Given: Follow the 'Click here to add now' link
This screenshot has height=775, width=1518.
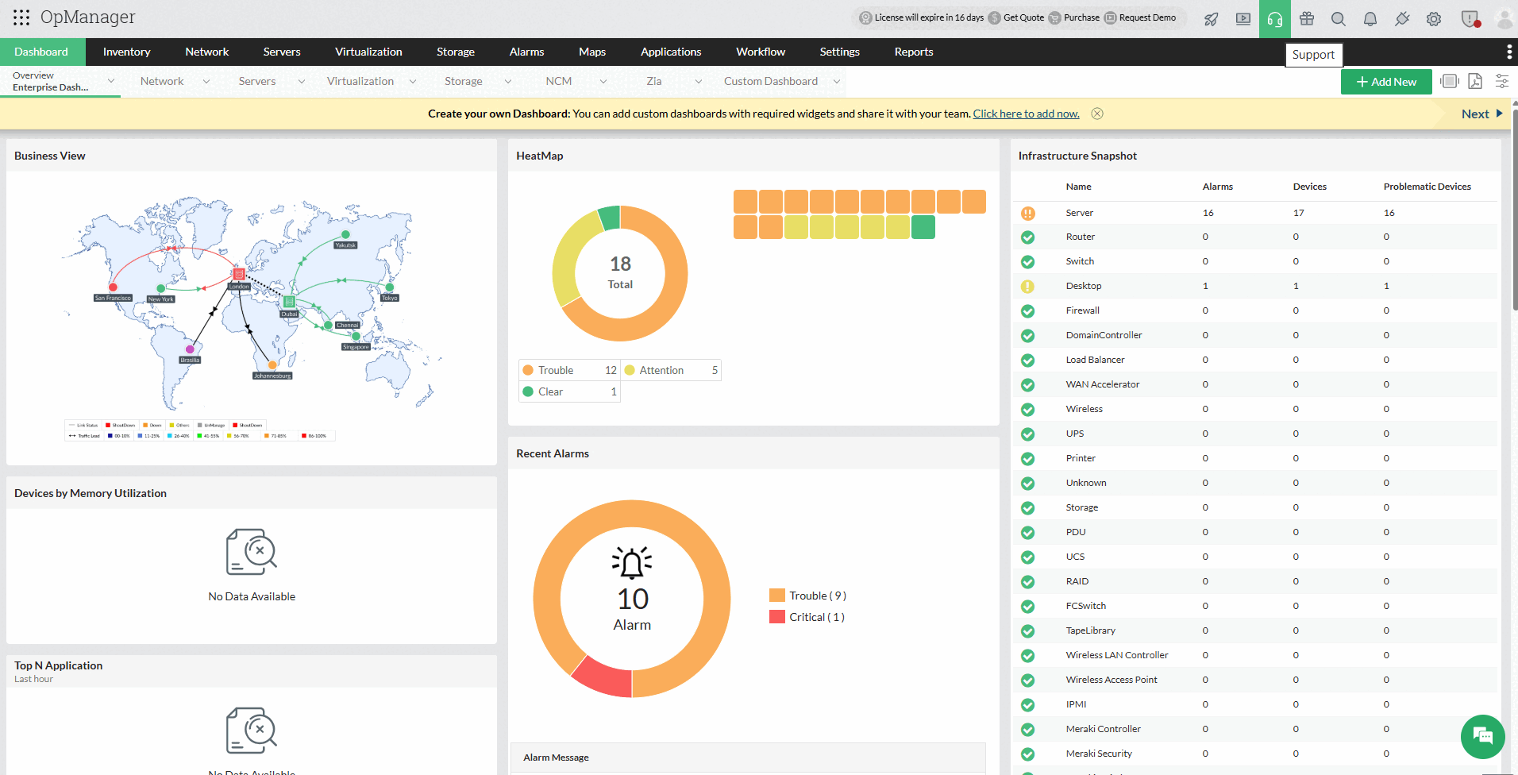Looking at the screenshot, I should pyautogui.click(x=1026, y=114).
